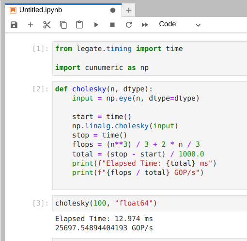This screenshot has width=247, height=241.
Task: Cut selected cells with the scissors icon
Action: (47, 25)
